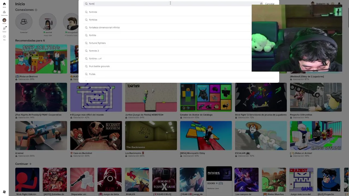
Task: Click the Arsenal title link
Action: [x=19, y=153]
